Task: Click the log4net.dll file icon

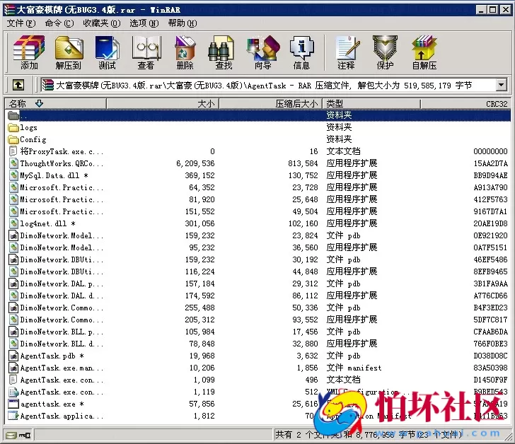Action: click(13, 223)
